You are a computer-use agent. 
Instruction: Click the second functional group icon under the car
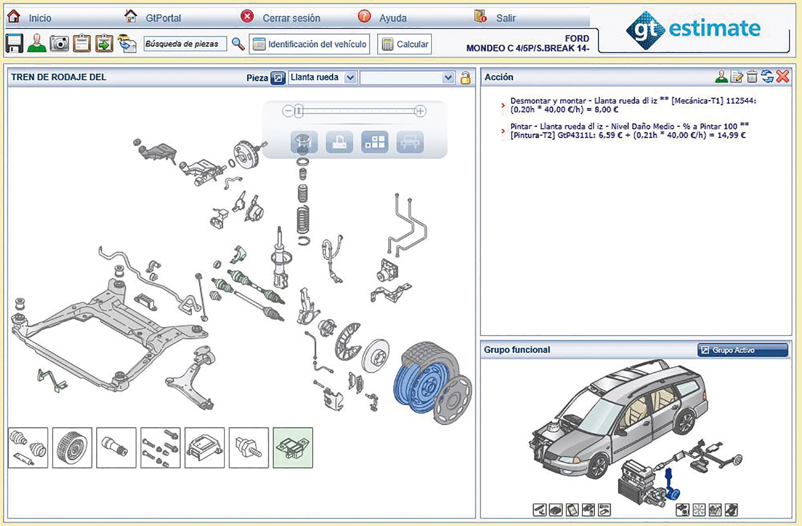point(556,510)
